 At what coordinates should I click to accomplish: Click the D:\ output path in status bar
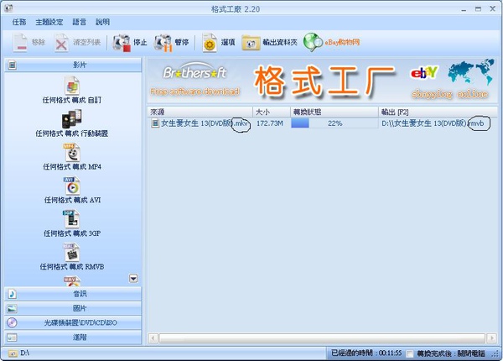[x=25, y=353]
